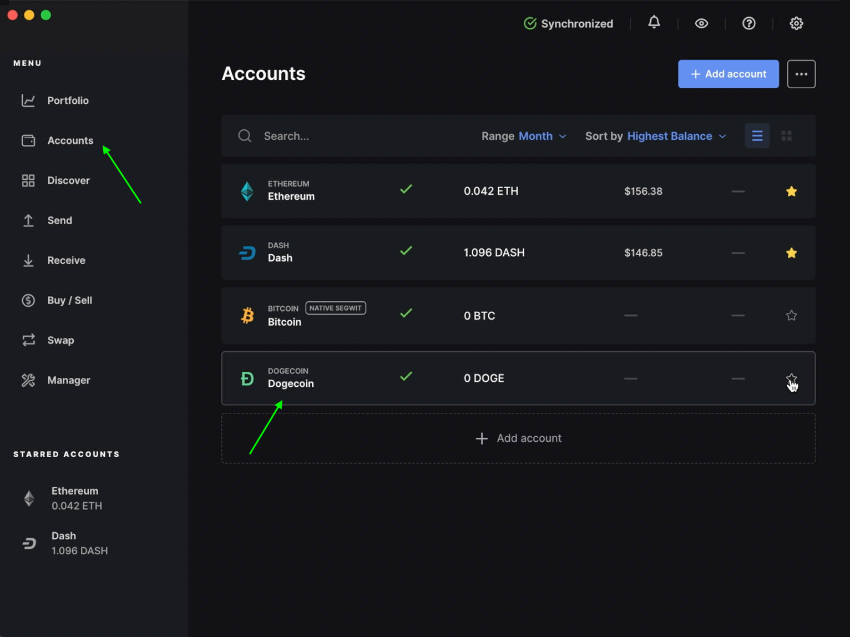Click the search magnifier icon
This screenshot has width=850, height=637.
point(245,136)
